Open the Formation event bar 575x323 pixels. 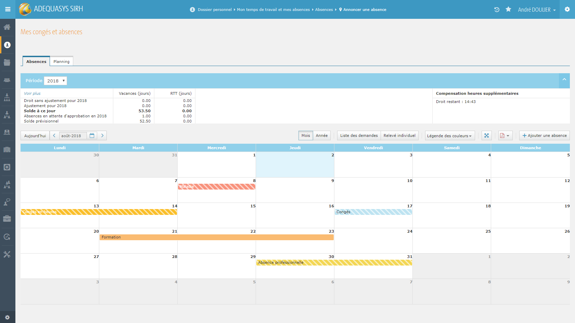pyautogui.click(x=217, y=237)
